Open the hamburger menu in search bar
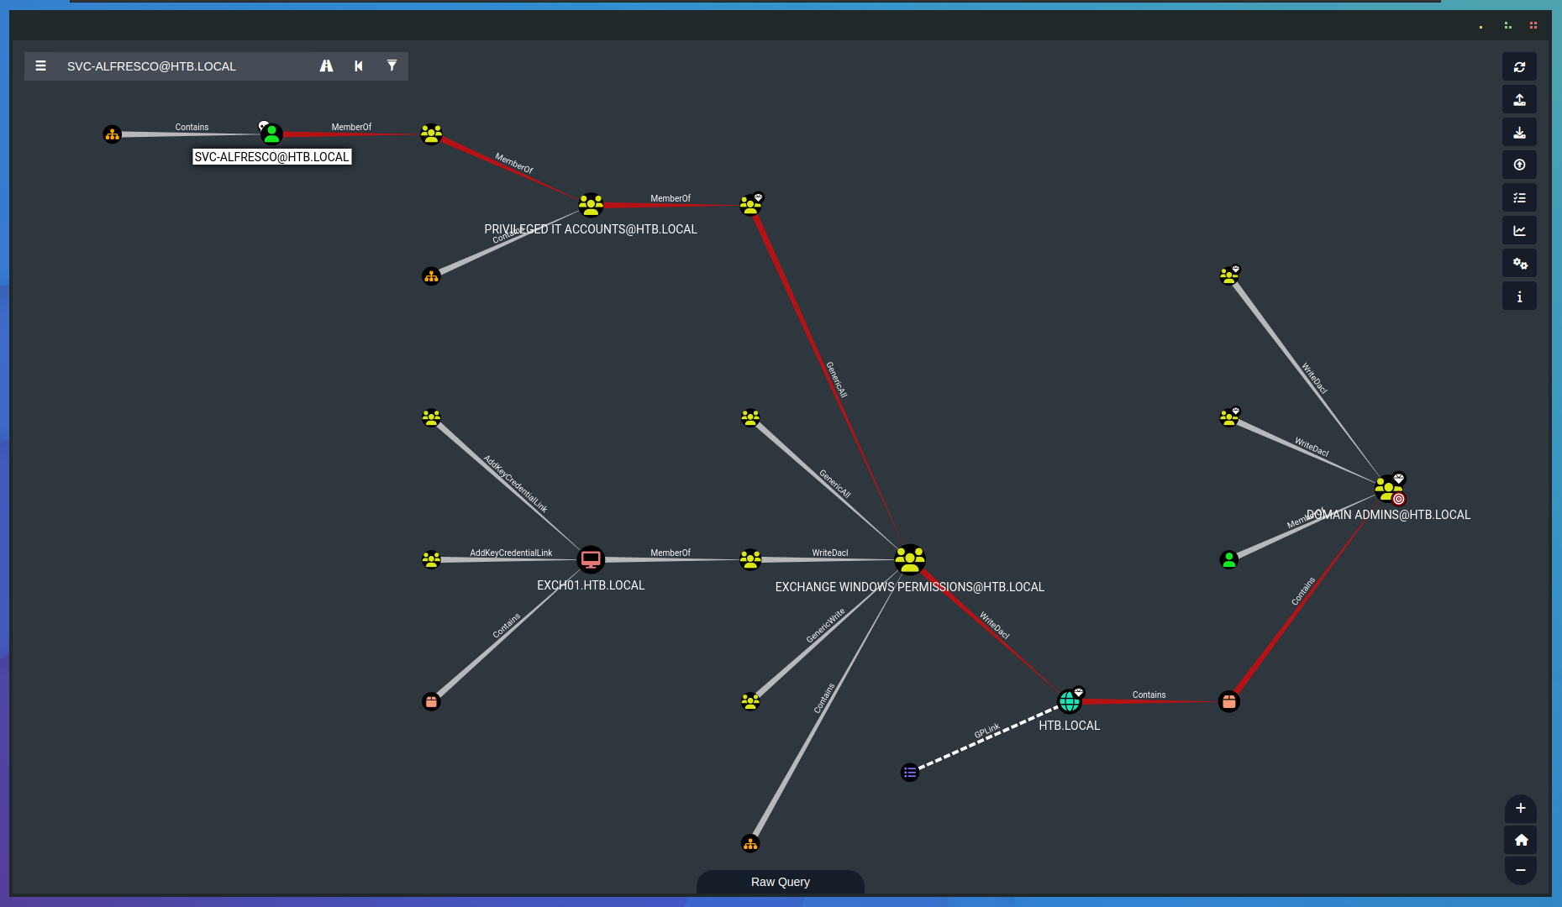The height and width of the screenshot is (907, 1562). click(40, 66)
